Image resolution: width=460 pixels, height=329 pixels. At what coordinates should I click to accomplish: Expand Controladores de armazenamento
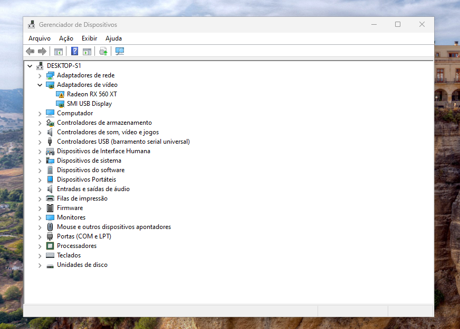(40, 123)
